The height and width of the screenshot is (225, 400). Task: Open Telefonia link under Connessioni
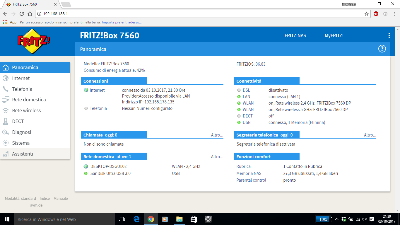98,108
